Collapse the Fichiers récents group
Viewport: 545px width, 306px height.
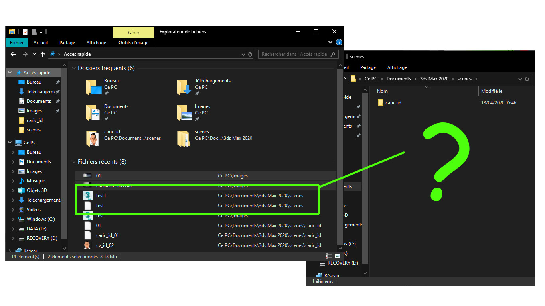click(74, 162)
